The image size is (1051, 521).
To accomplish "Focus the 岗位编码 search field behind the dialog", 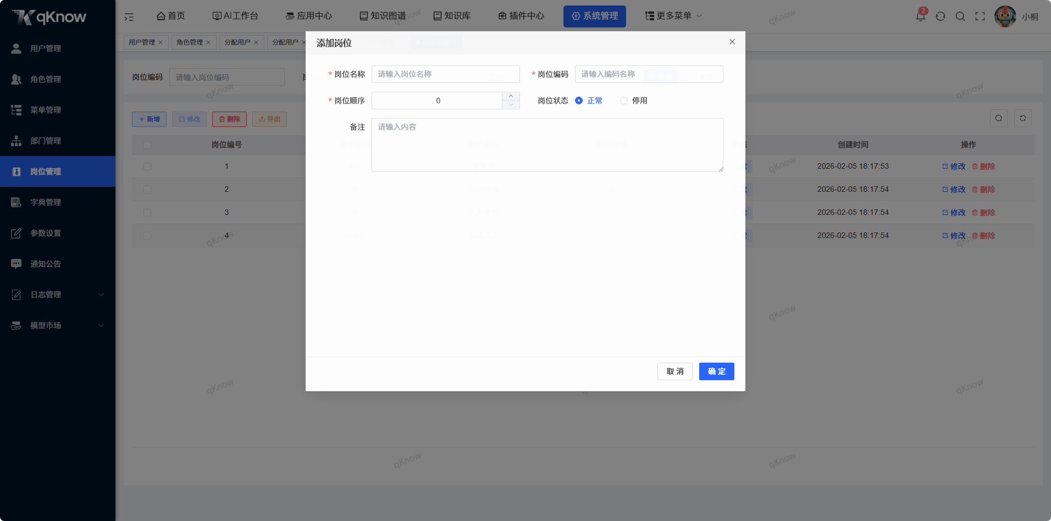I will point(227,77).
